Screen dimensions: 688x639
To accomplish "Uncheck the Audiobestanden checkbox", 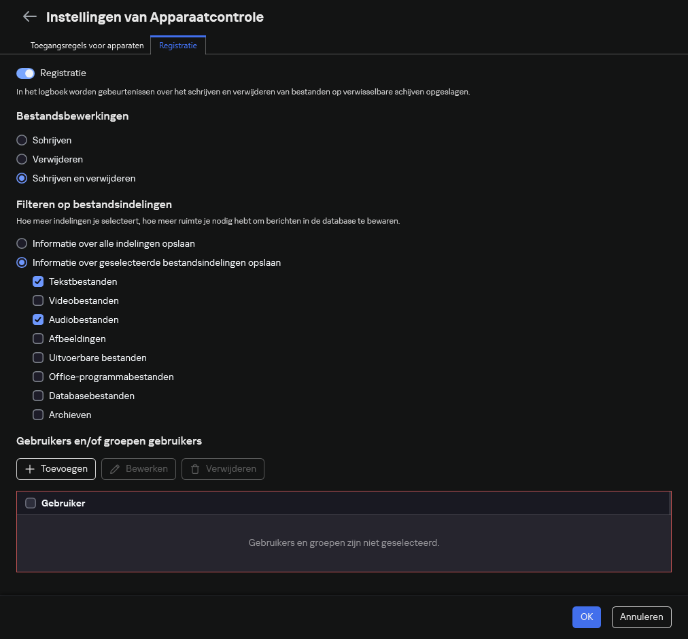I will pos(38,319).
